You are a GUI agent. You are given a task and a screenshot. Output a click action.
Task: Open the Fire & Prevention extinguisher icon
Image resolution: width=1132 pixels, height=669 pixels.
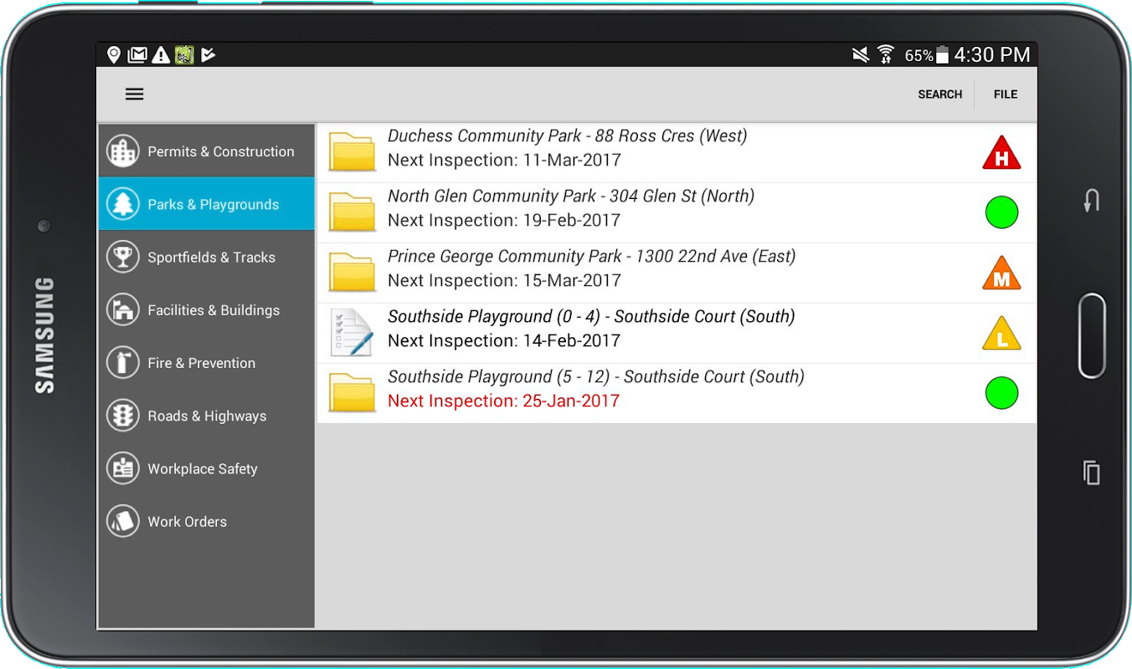[123, 363]
